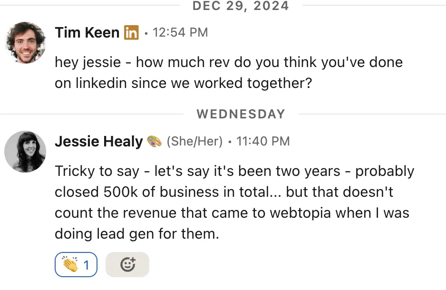Click "worked together?" in Tim's message
This screenshot has height=290, width=446.
coord(253,83)
